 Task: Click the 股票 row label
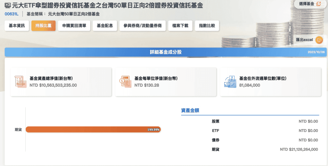point(216,121)
